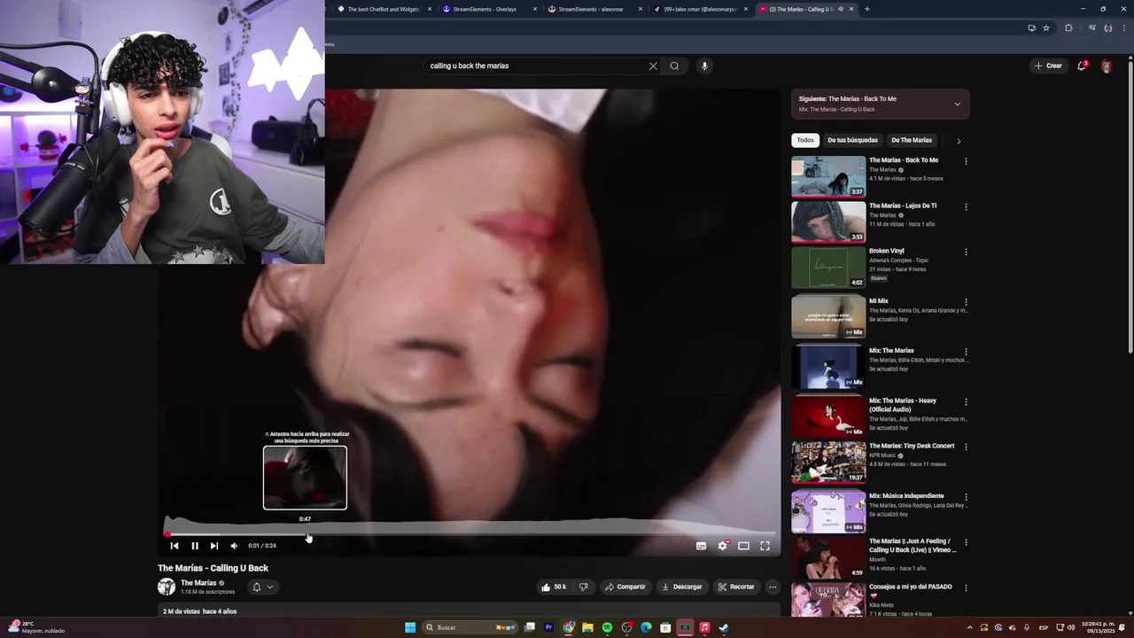
Task: Open Steam from the taskbar
Action: pyautogui.click(x=724, y=627)
